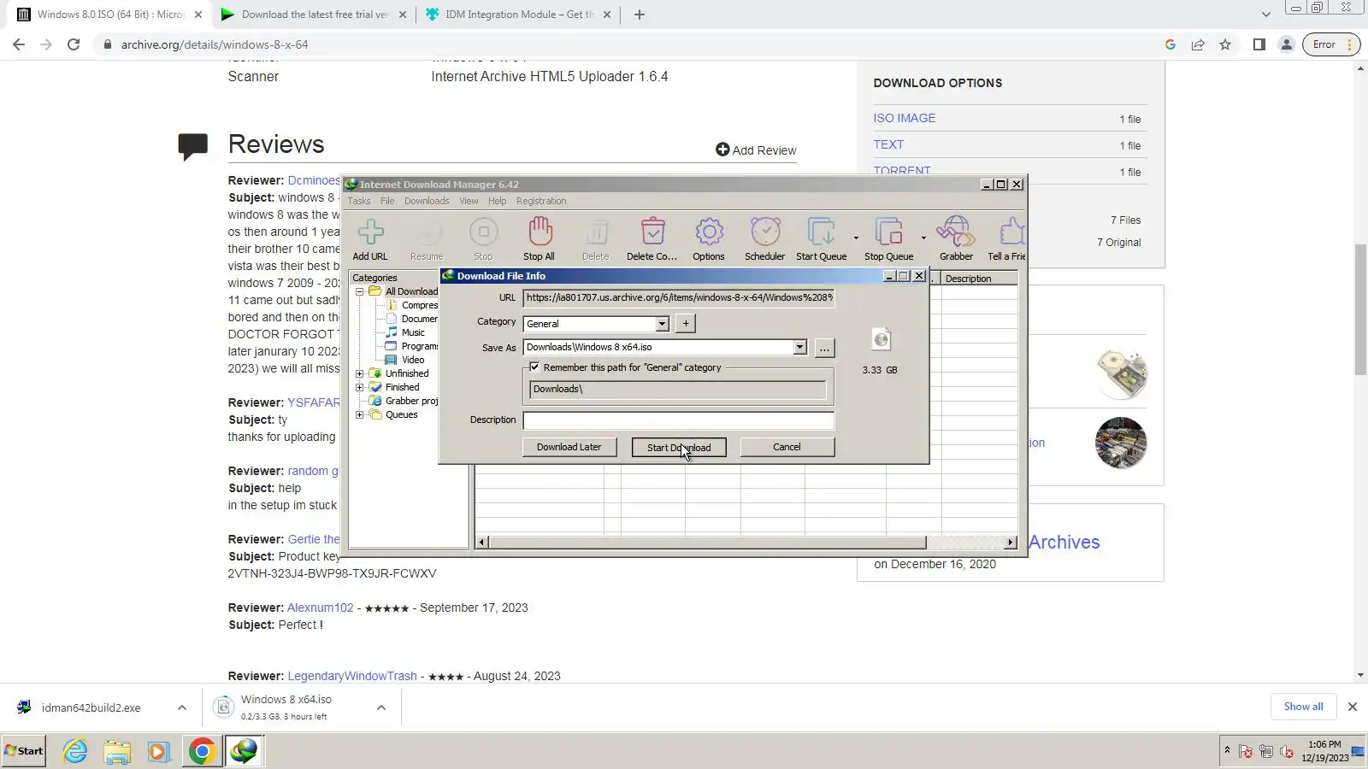Open a new browser tab
1368x769 pixels.
639,15
